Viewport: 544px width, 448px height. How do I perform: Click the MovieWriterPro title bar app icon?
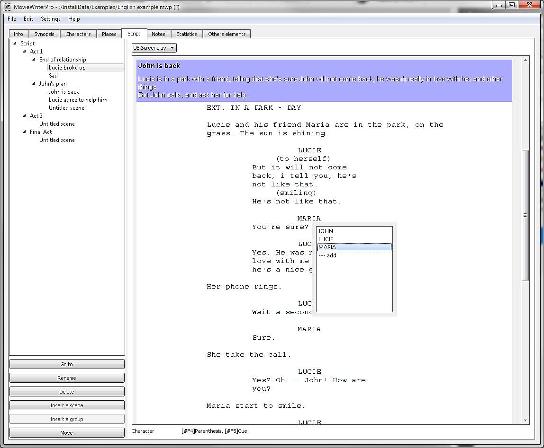(7, 6)
